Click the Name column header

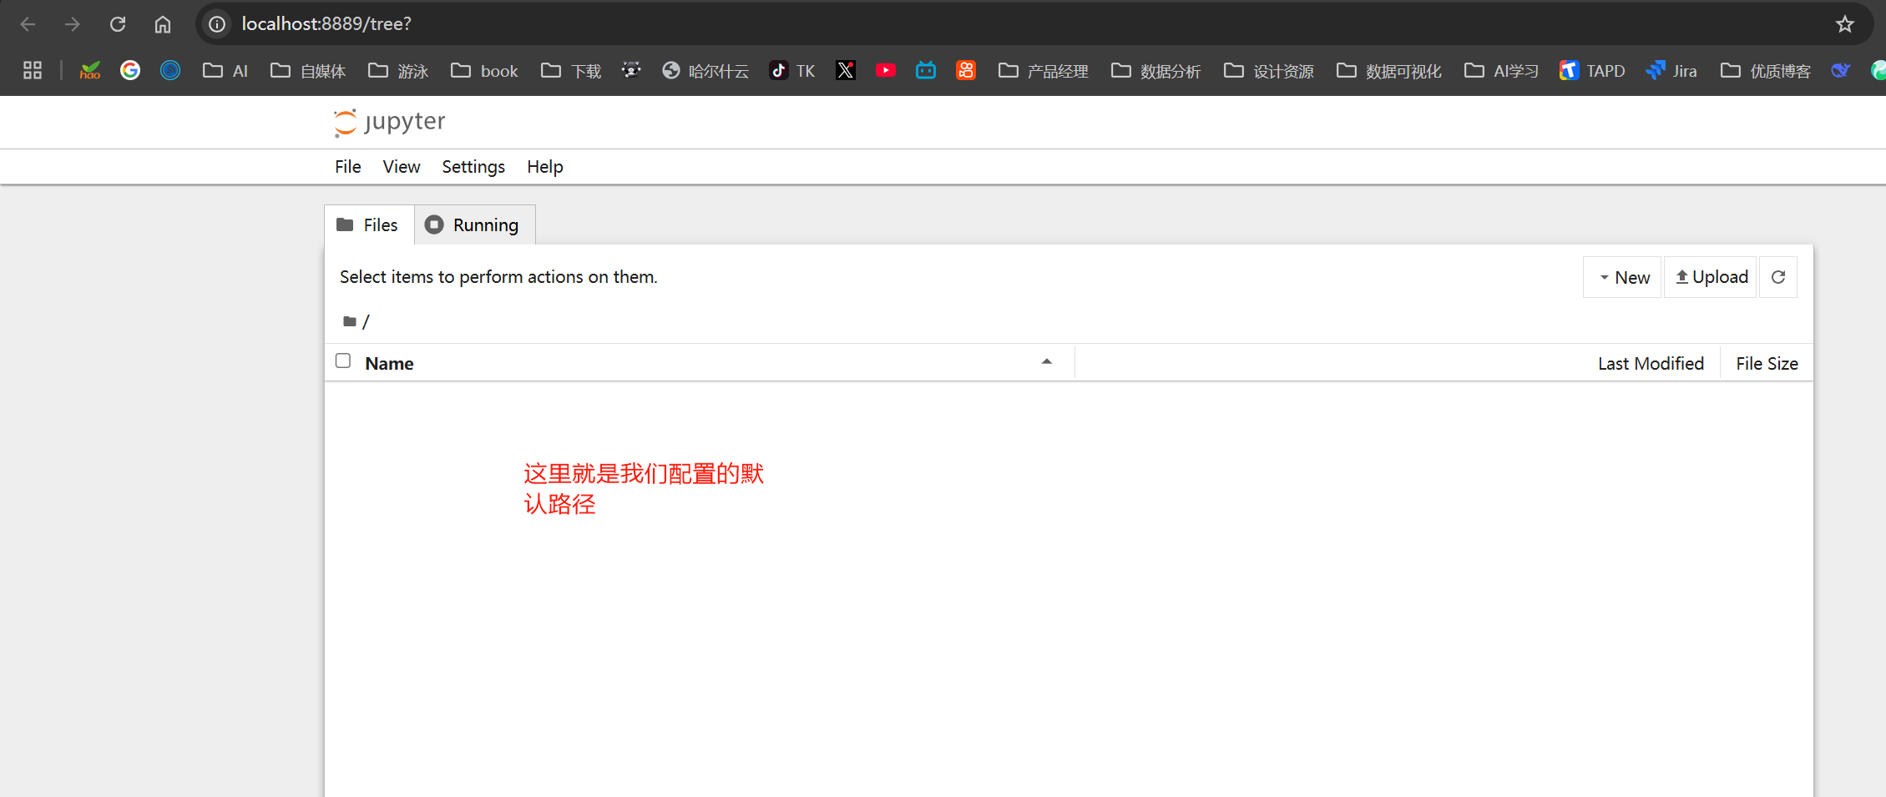point(389,364)
